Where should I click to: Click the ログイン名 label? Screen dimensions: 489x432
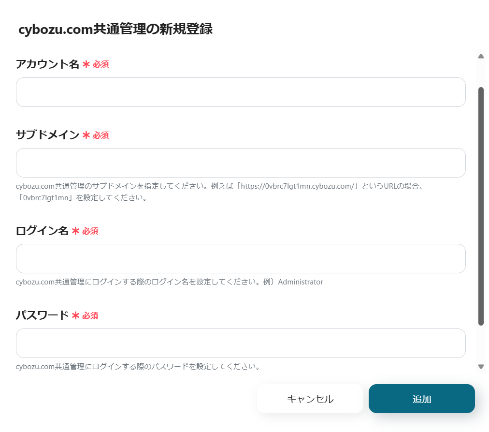42,231
